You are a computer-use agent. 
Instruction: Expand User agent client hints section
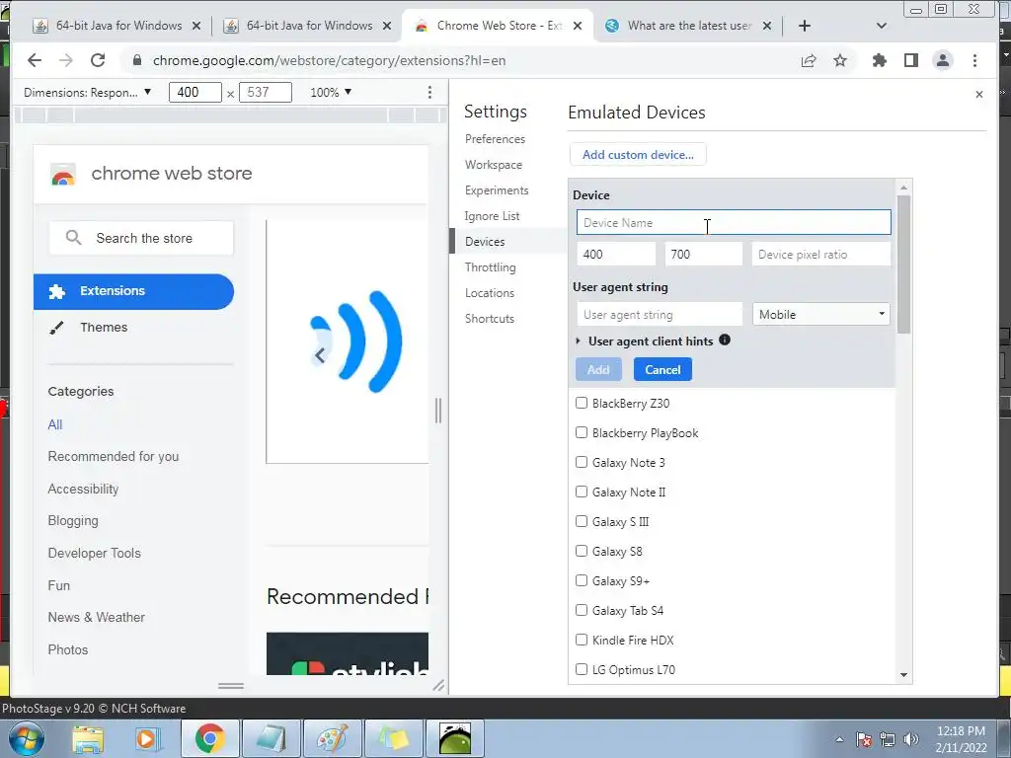[x=578, y=341]
